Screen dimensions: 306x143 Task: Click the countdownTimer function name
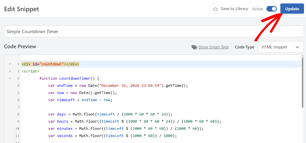click(x=75, y=78)
